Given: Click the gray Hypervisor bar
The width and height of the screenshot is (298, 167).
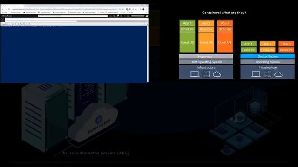Looking at the screenshot, I should [206, 56].
